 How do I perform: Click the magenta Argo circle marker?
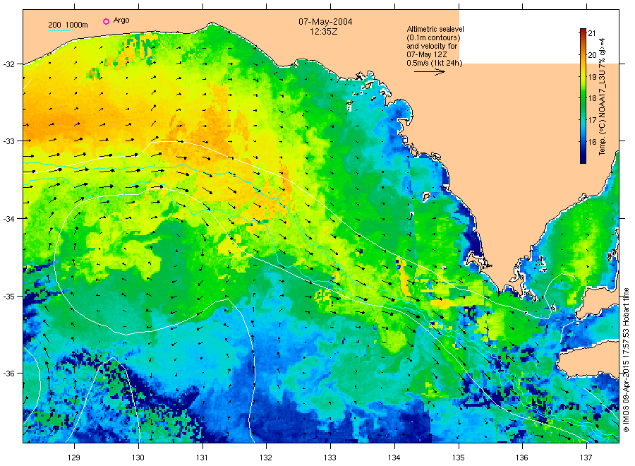point(106,21)
